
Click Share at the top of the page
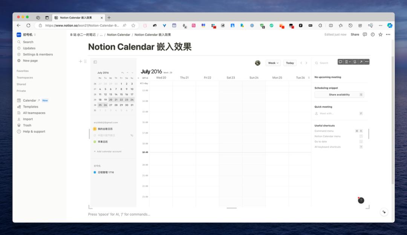[355, 35]
